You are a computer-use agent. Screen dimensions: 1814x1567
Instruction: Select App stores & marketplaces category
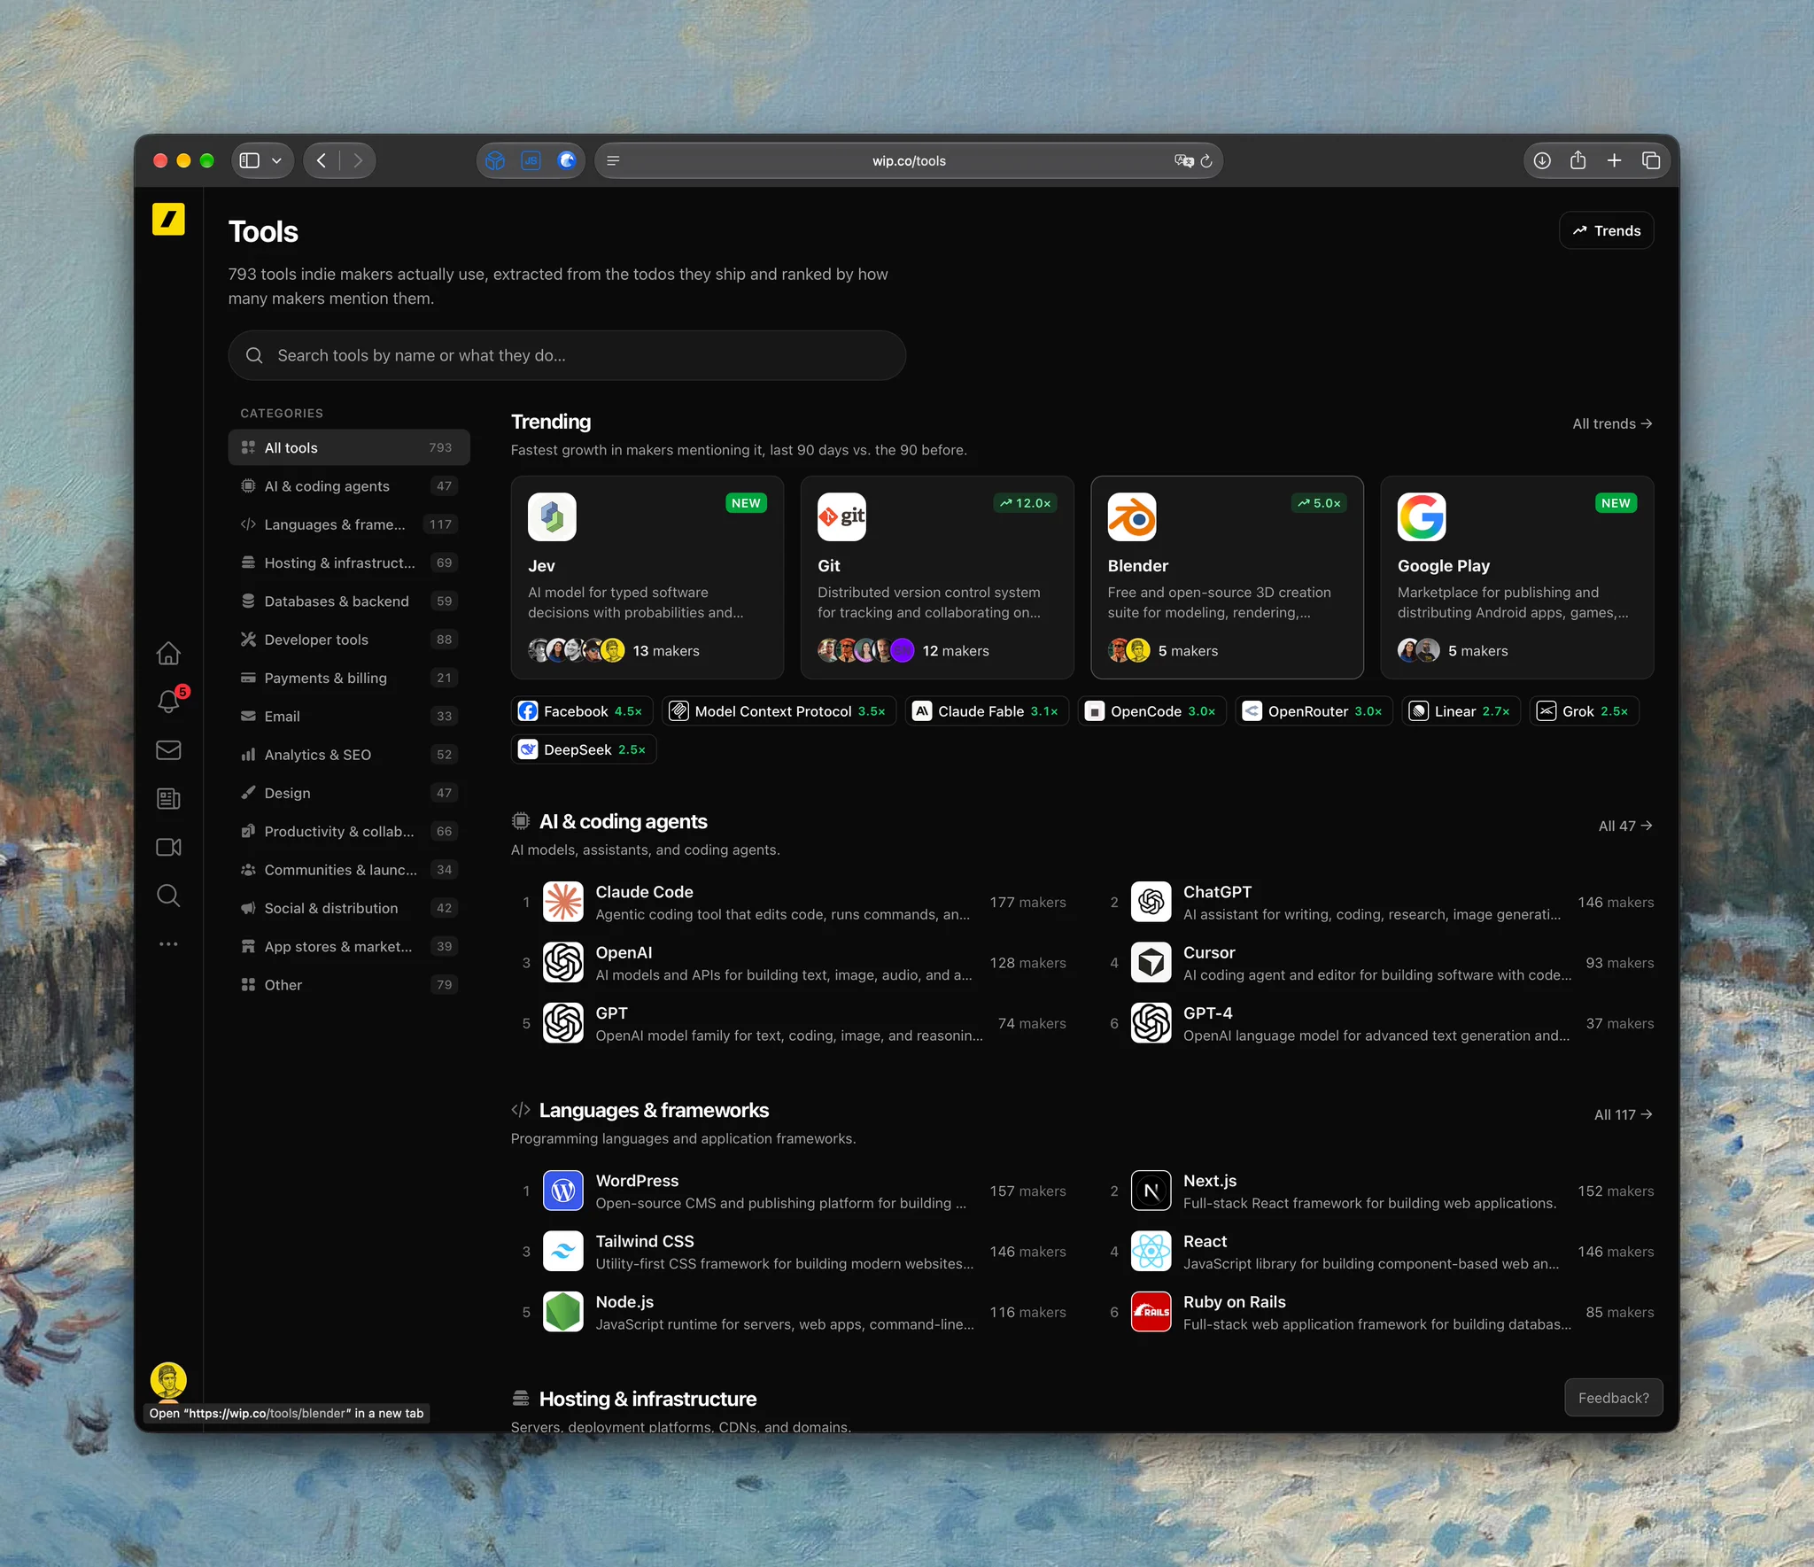click(x=349, y=947)
